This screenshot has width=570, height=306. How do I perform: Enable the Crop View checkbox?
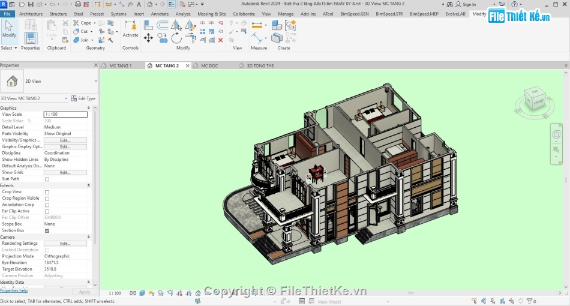47,192
